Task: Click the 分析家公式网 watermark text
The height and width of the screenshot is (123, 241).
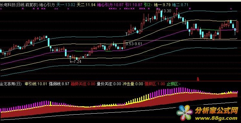Action: (216, 110)
